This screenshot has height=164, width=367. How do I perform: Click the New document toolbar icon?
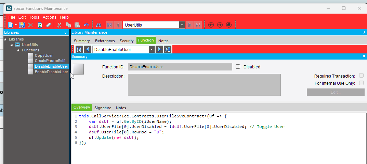tap(11, 25)
